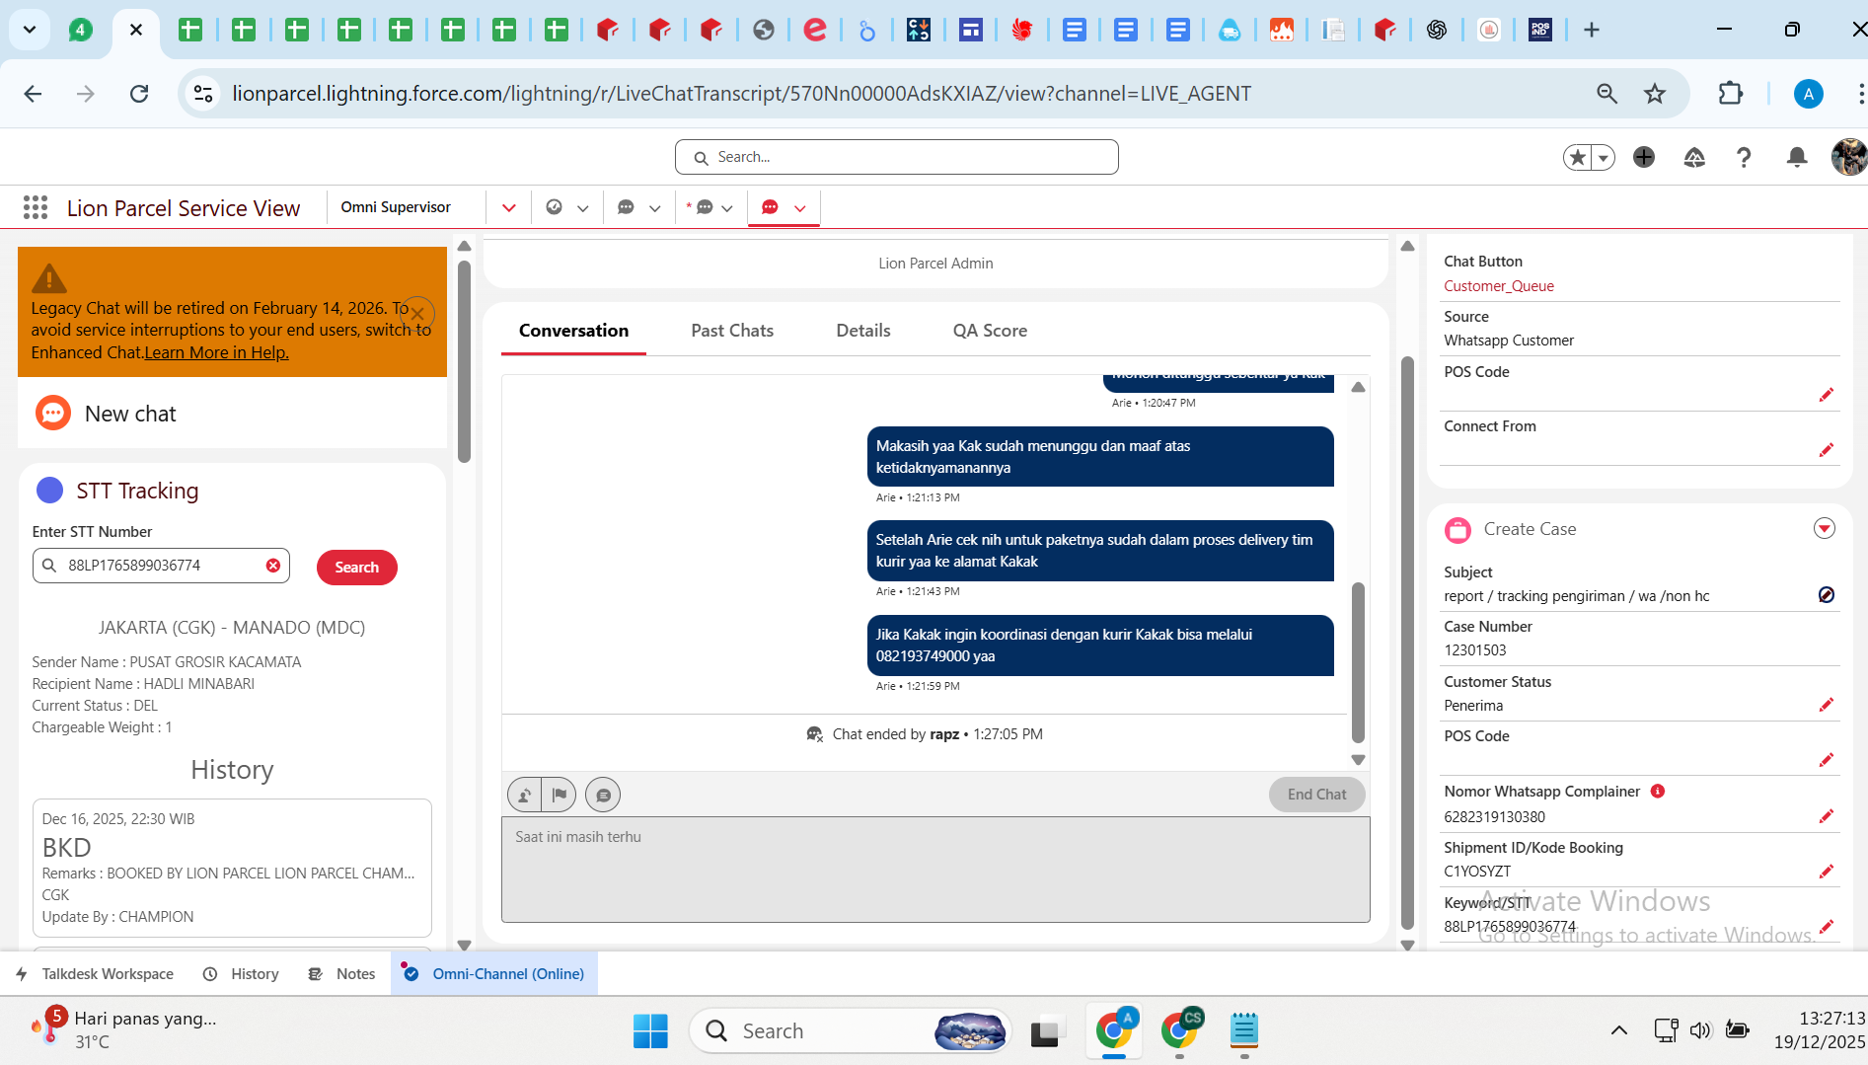Open the Global Actions plus icon
This screenshot has width=1868, height=1065.
click(1644, 157)
